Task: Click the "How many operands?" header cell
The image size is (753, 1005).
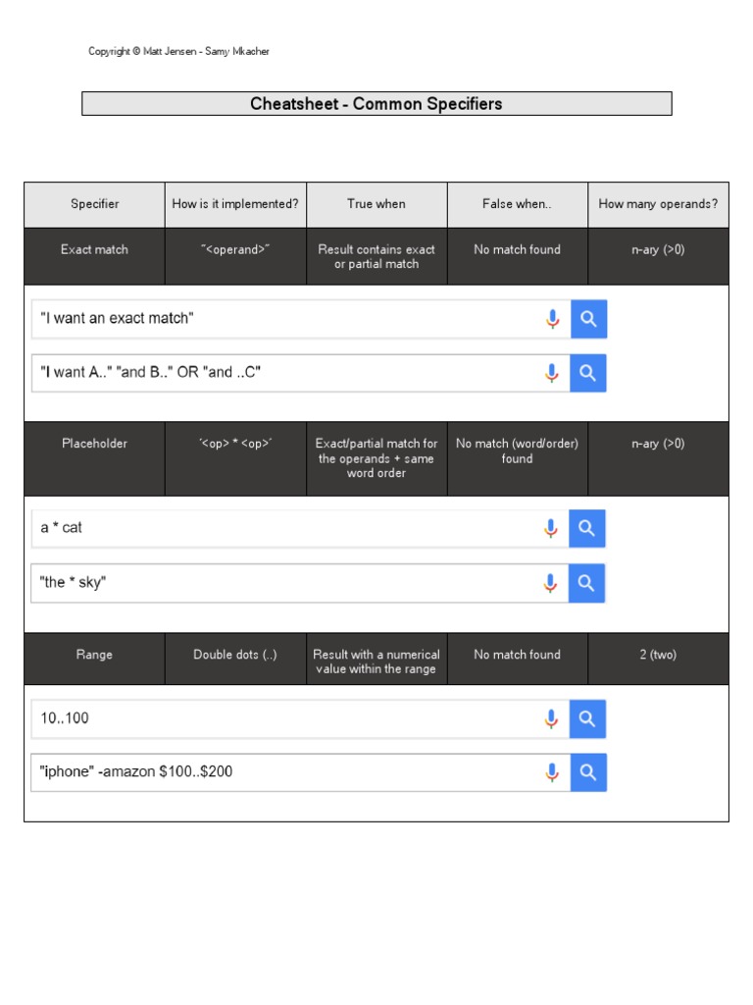Action: [658, 204]
